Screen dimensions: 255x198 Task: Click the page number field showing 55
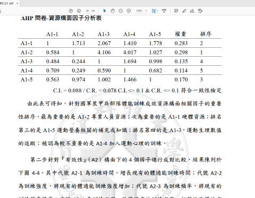pos(88,11)
